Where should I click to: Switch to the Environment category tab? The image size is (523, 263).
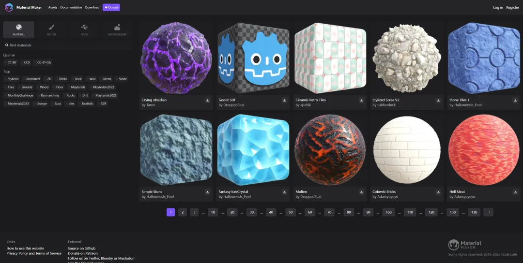tap(117, 29)
